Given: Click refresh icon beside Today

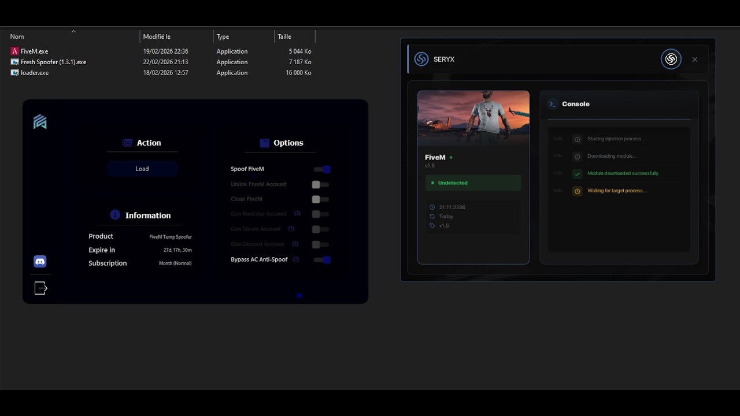Looking at the screenshot, I should [x=432, y=216].
